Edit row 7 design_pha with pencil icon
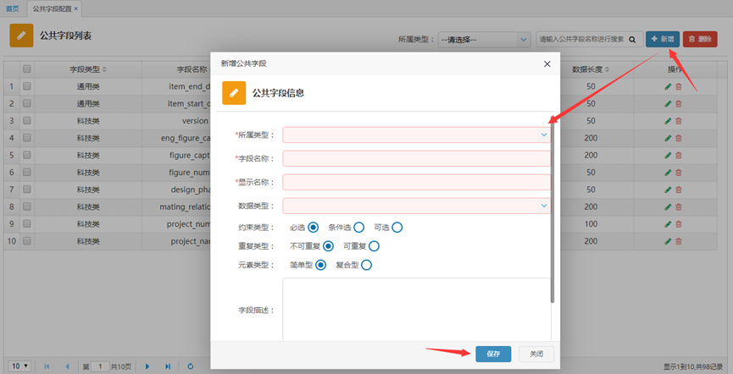The width and height of the screenshot is (733, 374). (x=668, y=190)
